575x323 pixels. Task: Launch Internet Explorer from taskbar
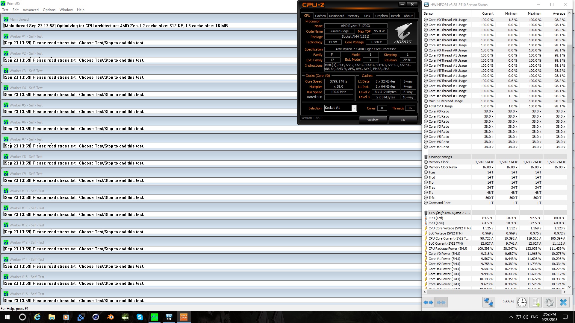[x=37, y=317]
